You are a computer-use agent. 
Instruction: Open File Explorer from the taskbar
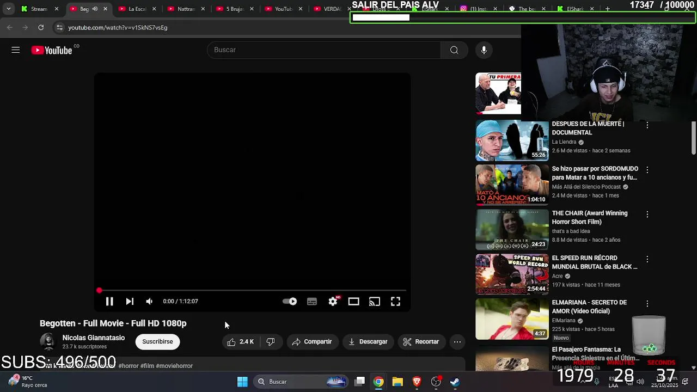click(398, 382)
